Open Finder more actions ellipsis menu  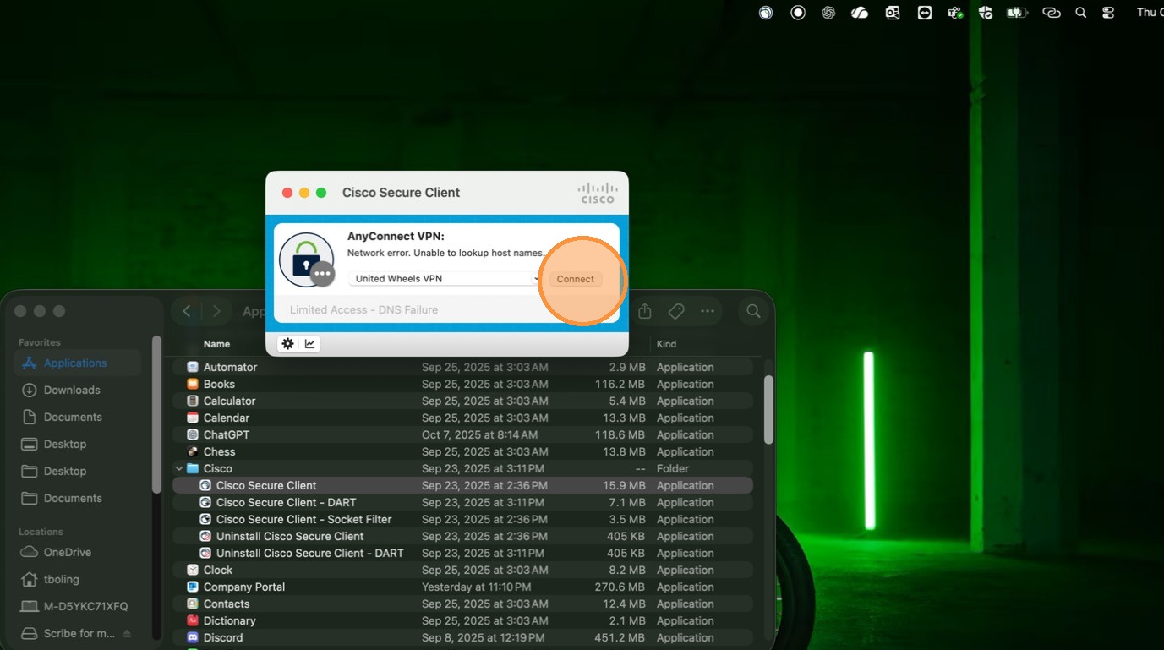pyautogui.click(x=708, y=311)
